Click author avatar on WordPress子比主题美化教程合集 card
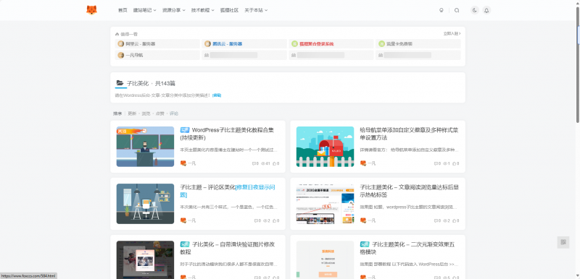 (183, 163)
